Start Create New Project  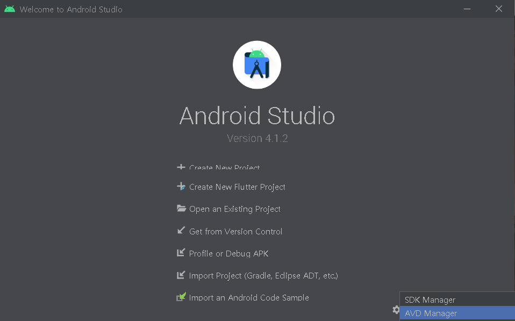point(224,167)
